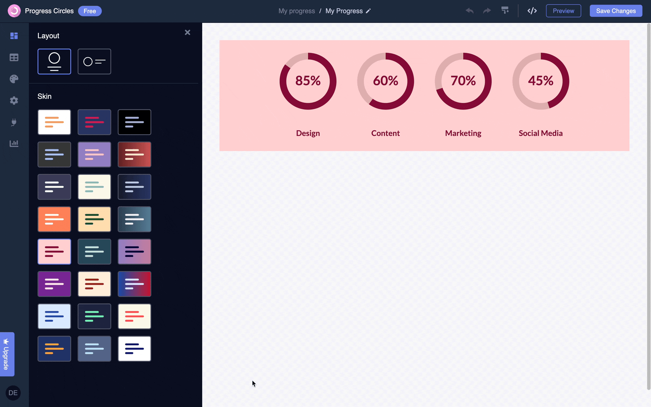This screenshot has width=651, height=407.
Task: Select the horizontal circle-beside-text layout
Action: coord(94,61)
